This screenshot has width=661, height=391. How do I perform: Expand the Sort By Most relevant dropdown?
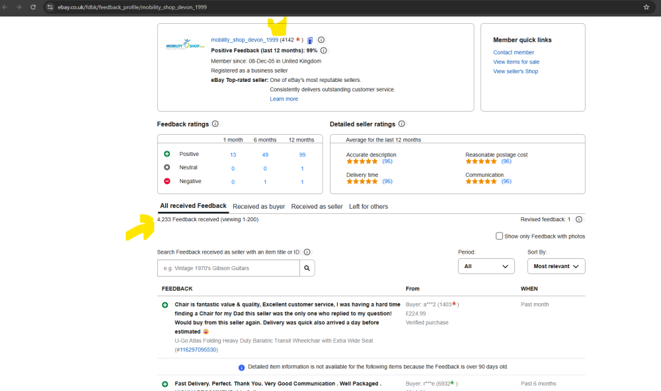click(556, 266)
